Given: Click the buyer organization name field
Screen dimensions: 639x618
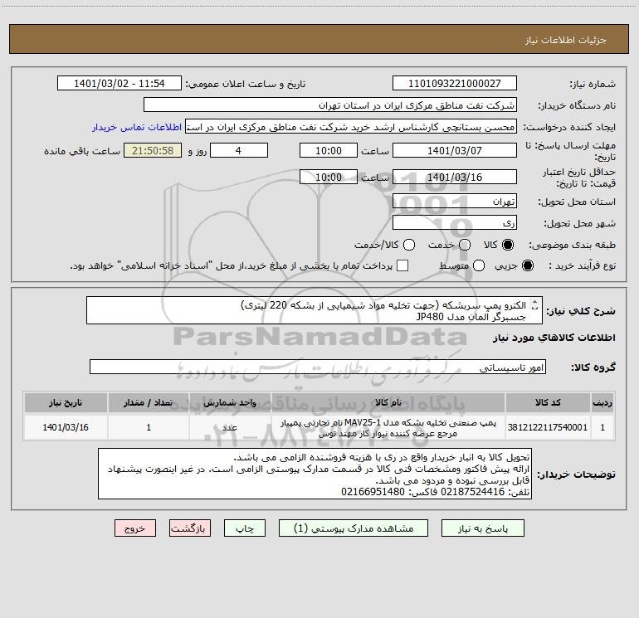Looking at the screenshot, I should [330, 105].
